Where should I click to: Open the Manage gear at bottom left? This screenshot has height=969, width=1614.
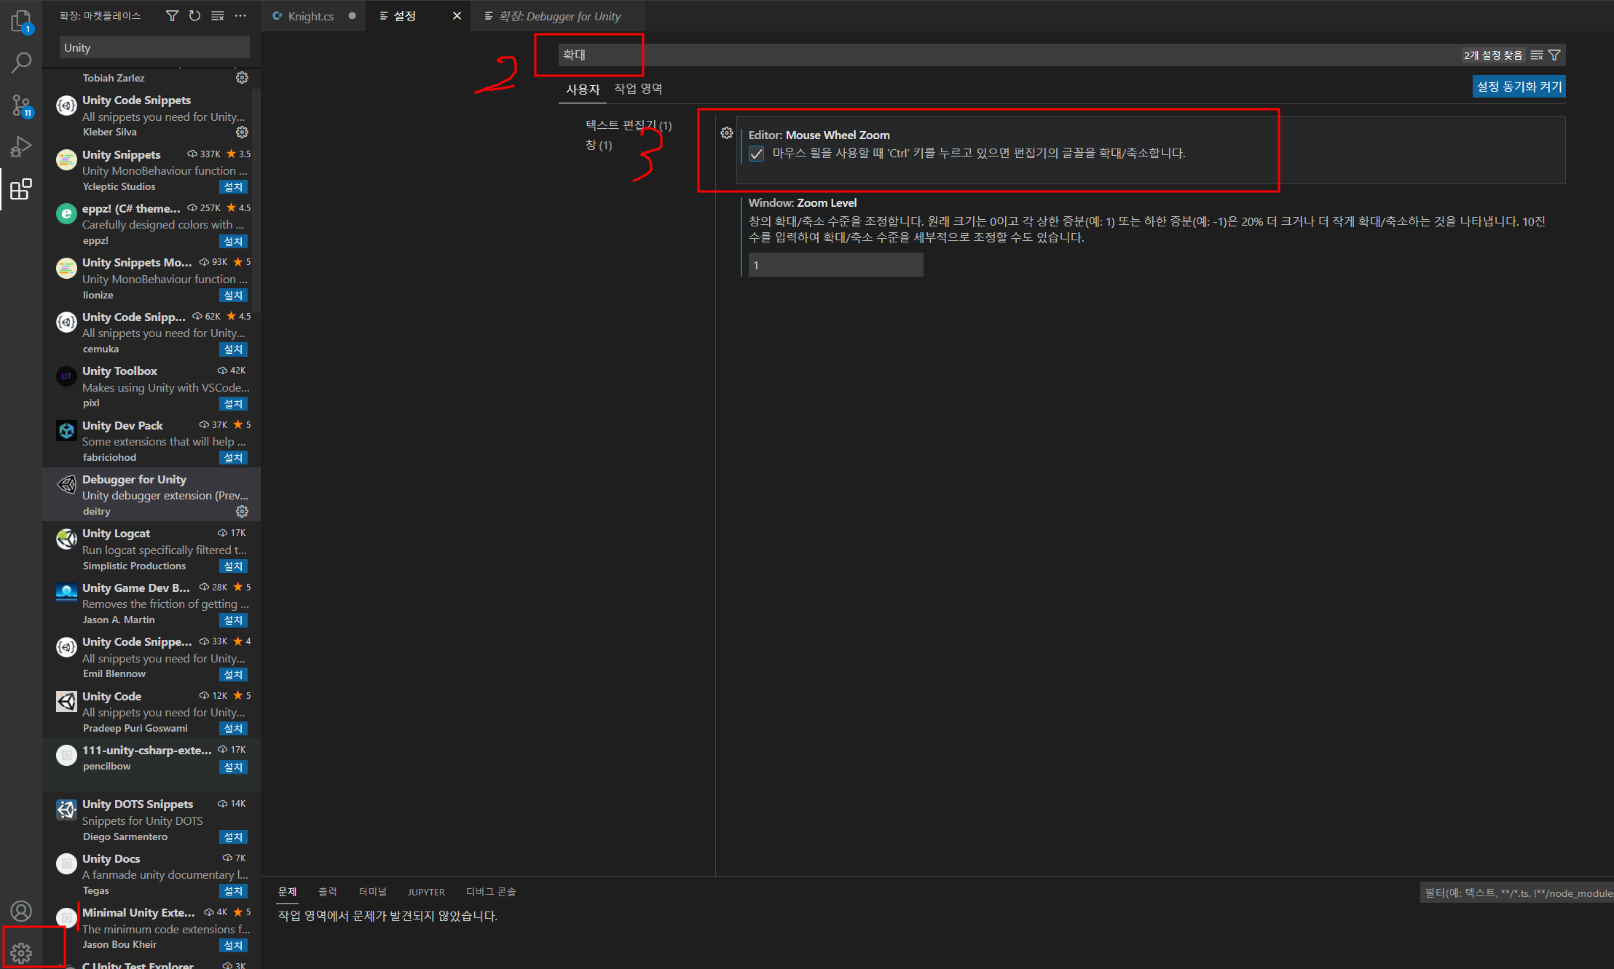click(21, 952)
